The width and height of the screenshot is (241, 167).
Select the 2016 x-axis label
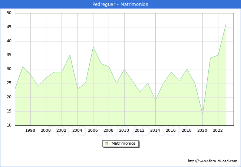pyautogui.click(x=171, y=130)
